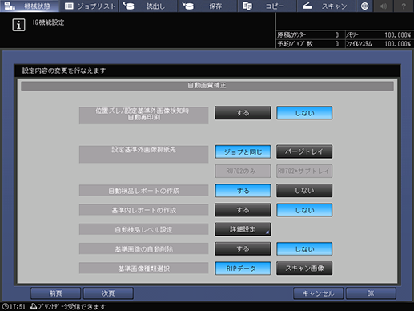Click the speaker sound icon

tap(384, 6)
